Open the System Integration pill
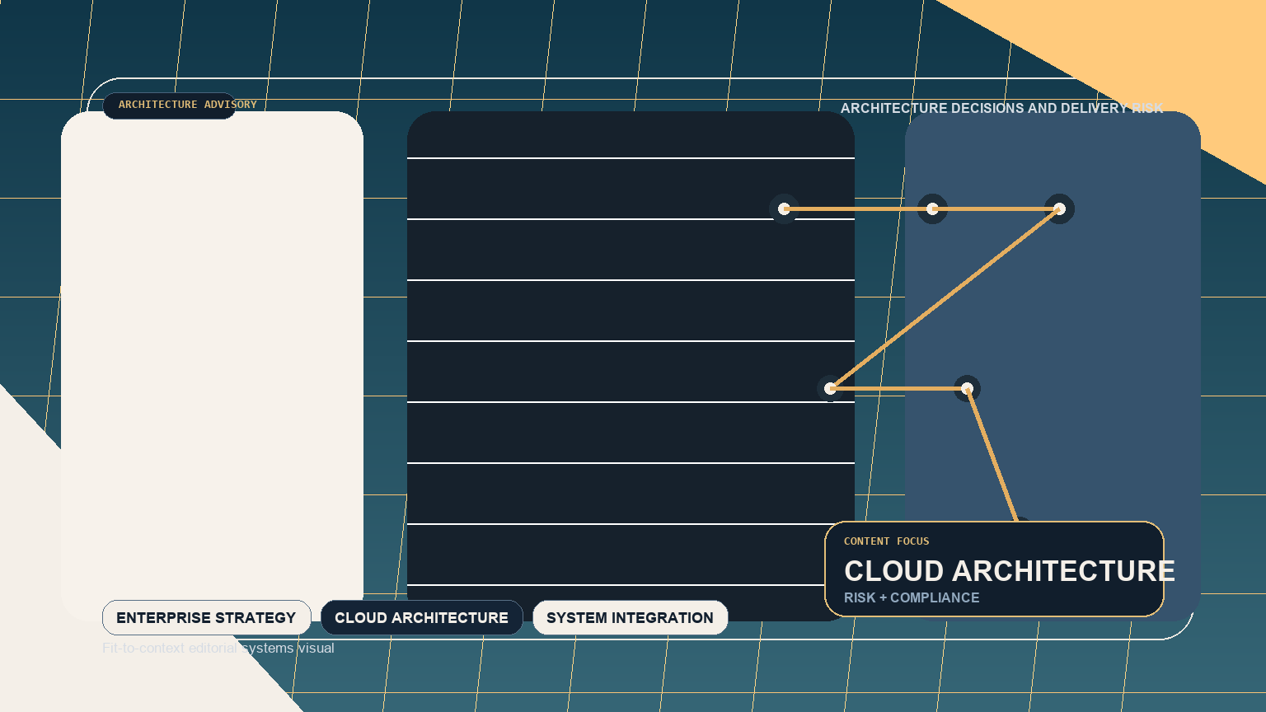Image resolution: width=1266 pixels, height=712 pixels. tap(630, 618)
